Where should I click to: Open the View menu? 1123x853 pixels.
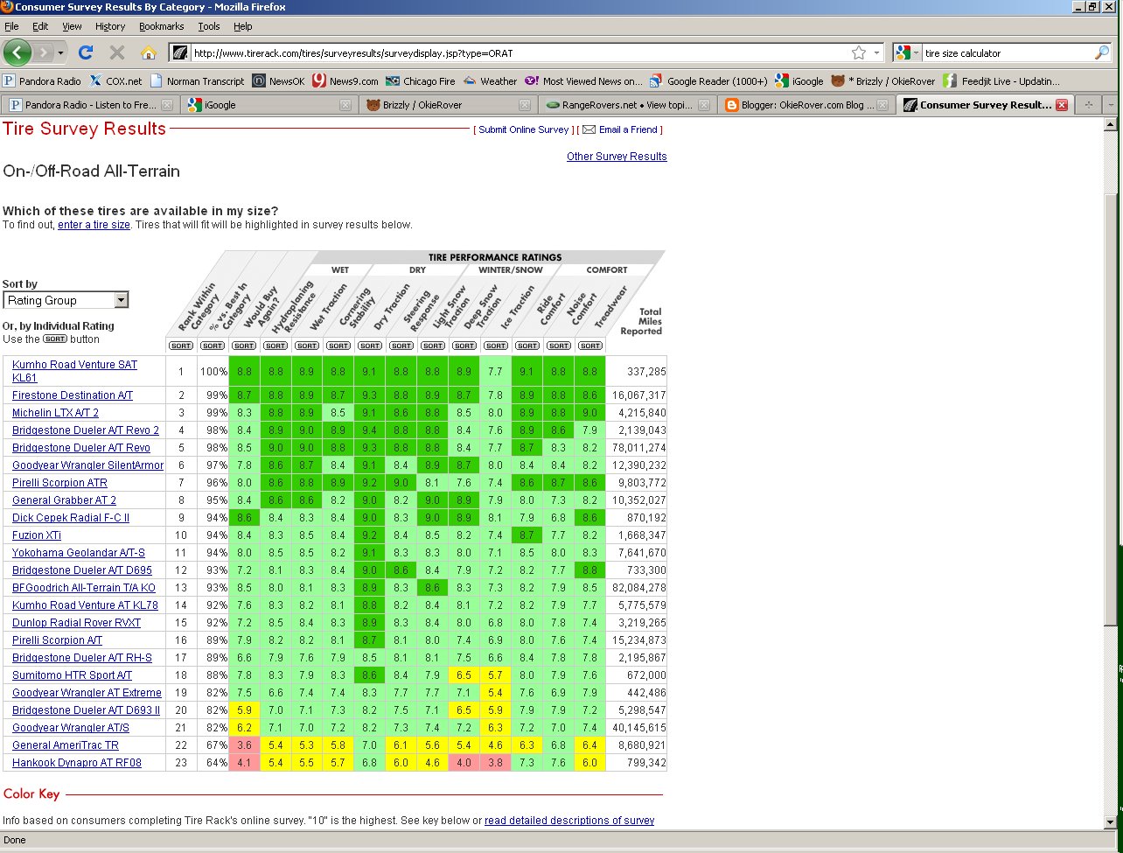click(72, 26)
